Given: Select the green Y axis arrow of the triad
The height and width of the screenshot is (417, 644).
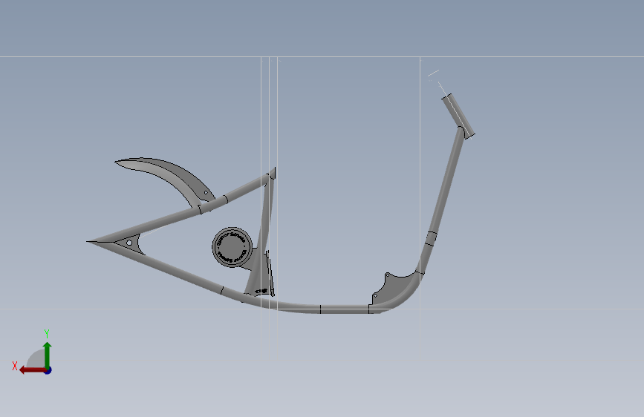Looking at the screenshot, I should point(48,354).
